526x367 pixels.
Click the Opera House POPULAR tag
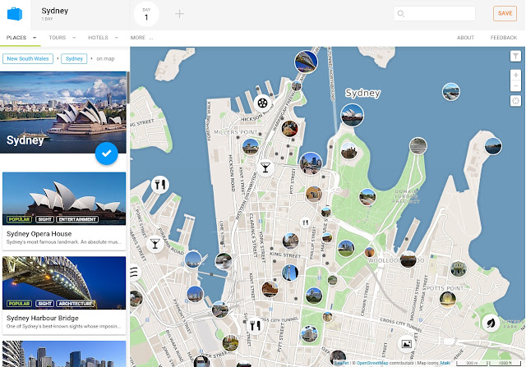[19, 219]
